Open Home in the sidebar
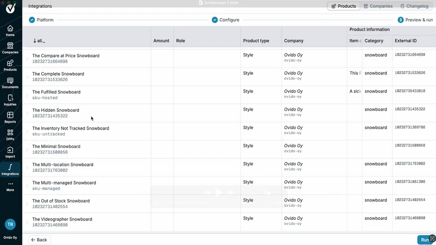 10,31
